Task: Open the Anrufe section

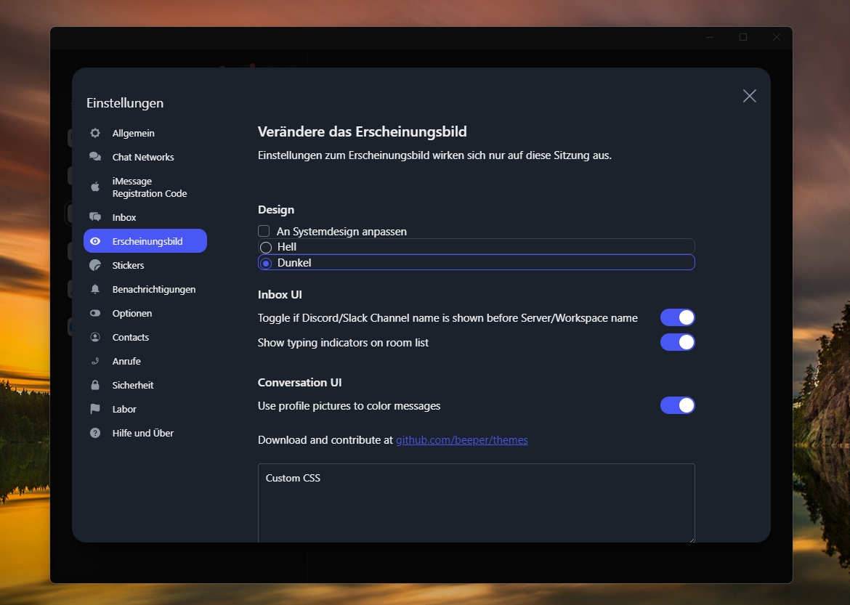Action: pos(145,361)
